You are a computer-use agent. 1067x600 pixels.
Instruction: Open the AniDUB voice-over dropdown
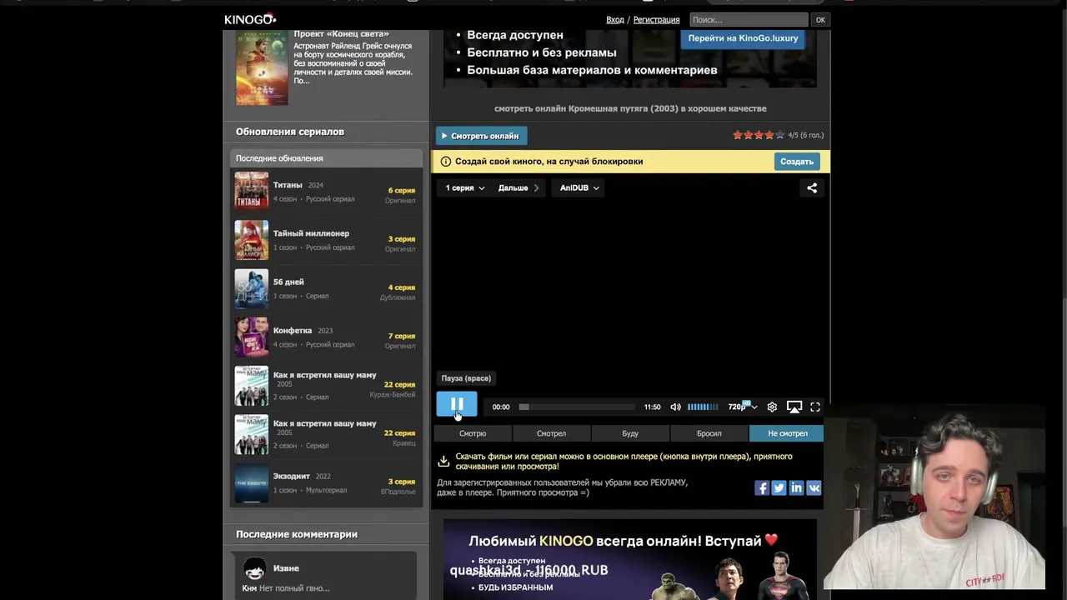tap(579, 187)
